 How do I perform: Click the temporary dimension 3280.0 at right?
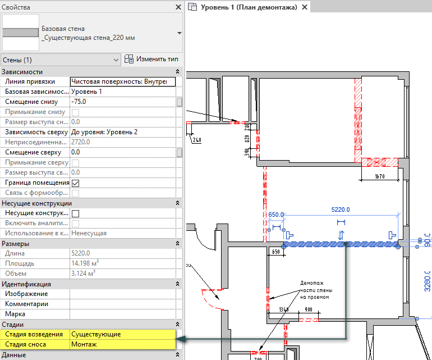coord(428,281)
